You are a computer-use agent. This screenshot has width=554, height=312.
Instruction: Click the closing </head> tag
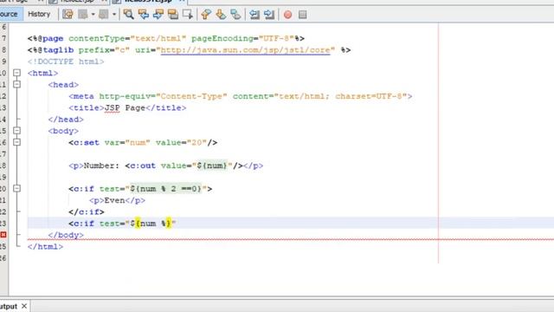[66, 120]
